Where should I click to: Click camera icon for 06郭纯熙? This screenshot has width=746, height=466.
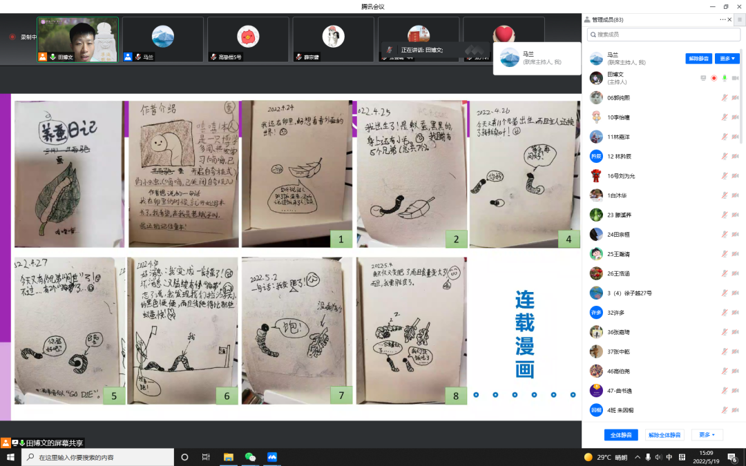(735, 97)
